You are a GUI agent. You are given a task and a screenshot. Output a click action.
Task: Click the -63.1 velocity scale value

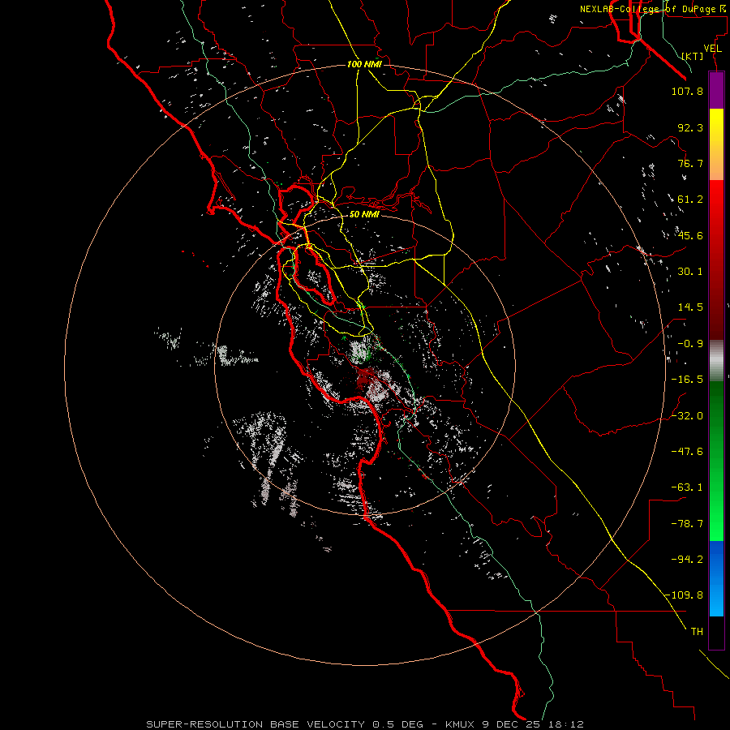point(687,487)
